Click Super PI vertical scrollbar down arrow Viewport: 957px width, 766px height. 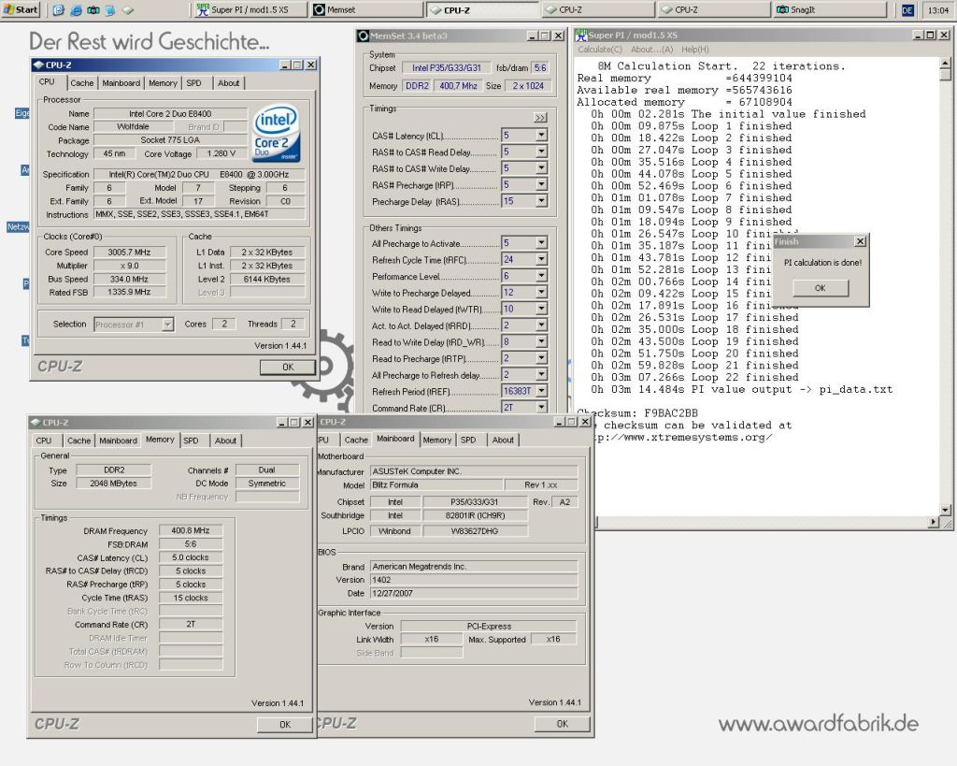point(946,510)
